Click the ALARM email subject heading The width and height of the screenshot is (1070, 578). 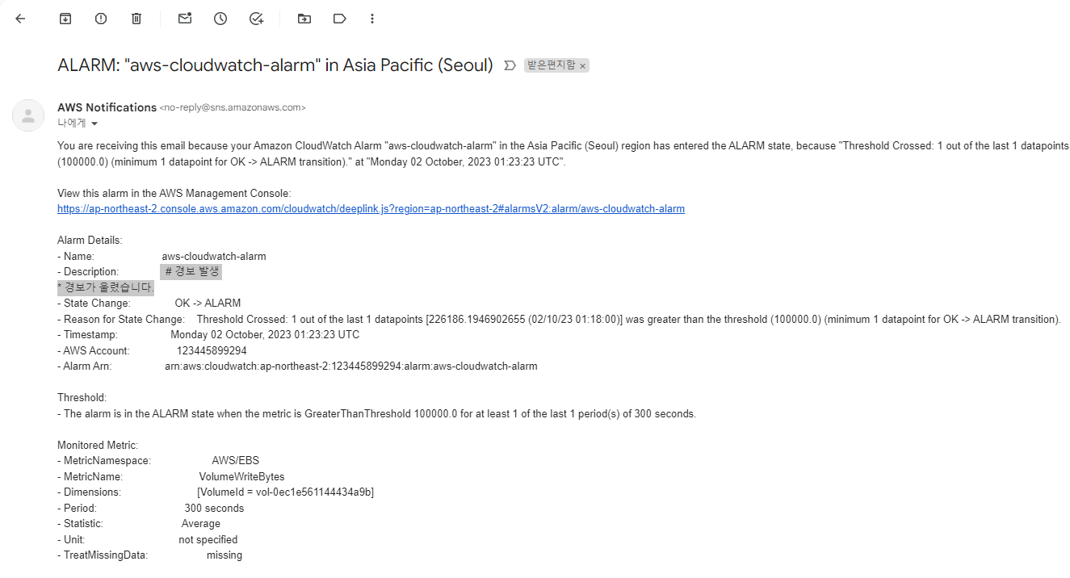pos(275,65)
